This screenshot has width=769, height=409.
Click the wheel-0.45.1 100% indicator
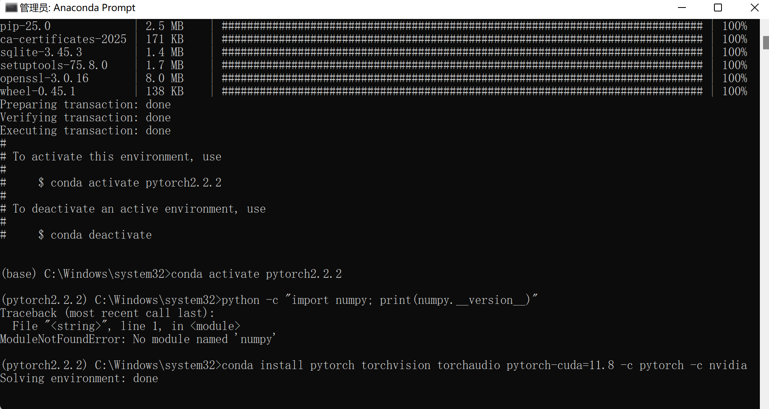[735, 91]
